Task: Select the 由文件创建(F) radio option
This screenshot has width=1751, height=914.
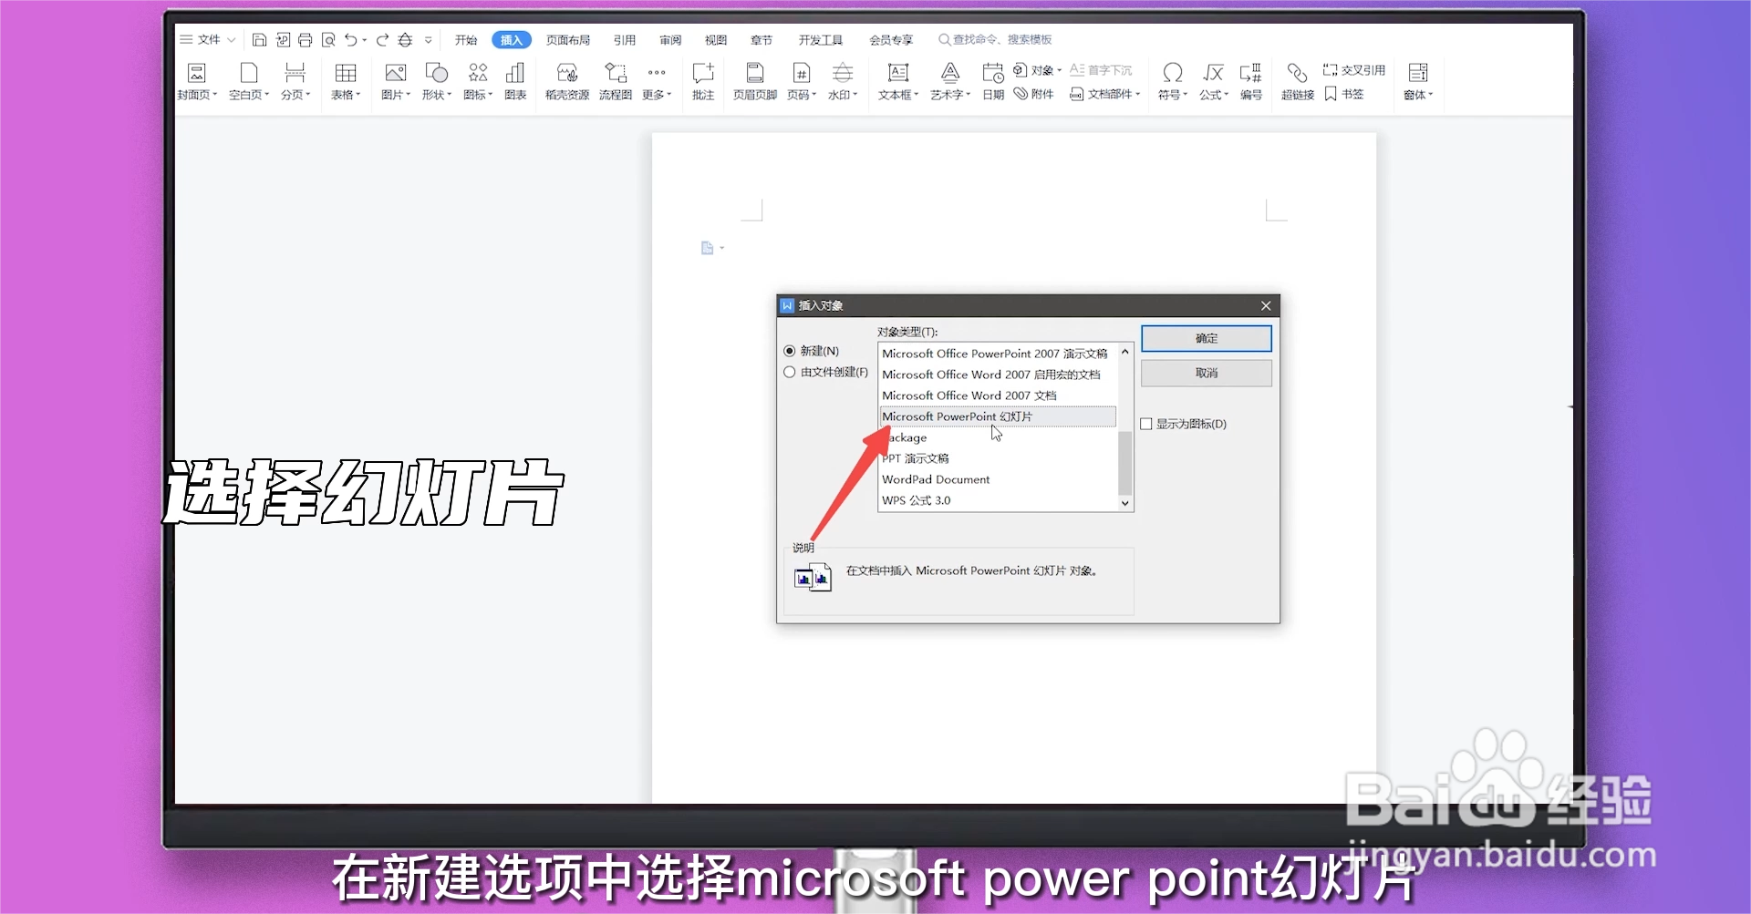Action: 790,372
